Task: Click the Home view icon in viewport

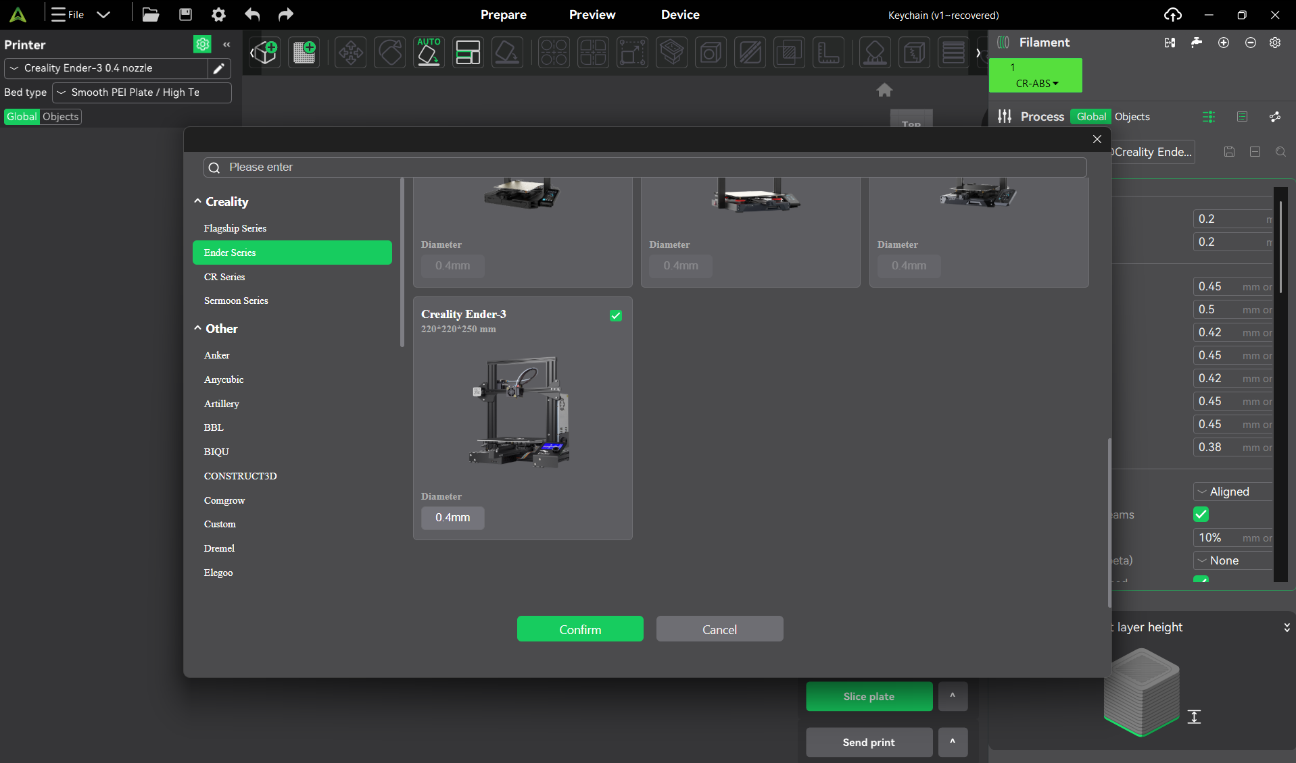Action: click(x=884, y=90)
